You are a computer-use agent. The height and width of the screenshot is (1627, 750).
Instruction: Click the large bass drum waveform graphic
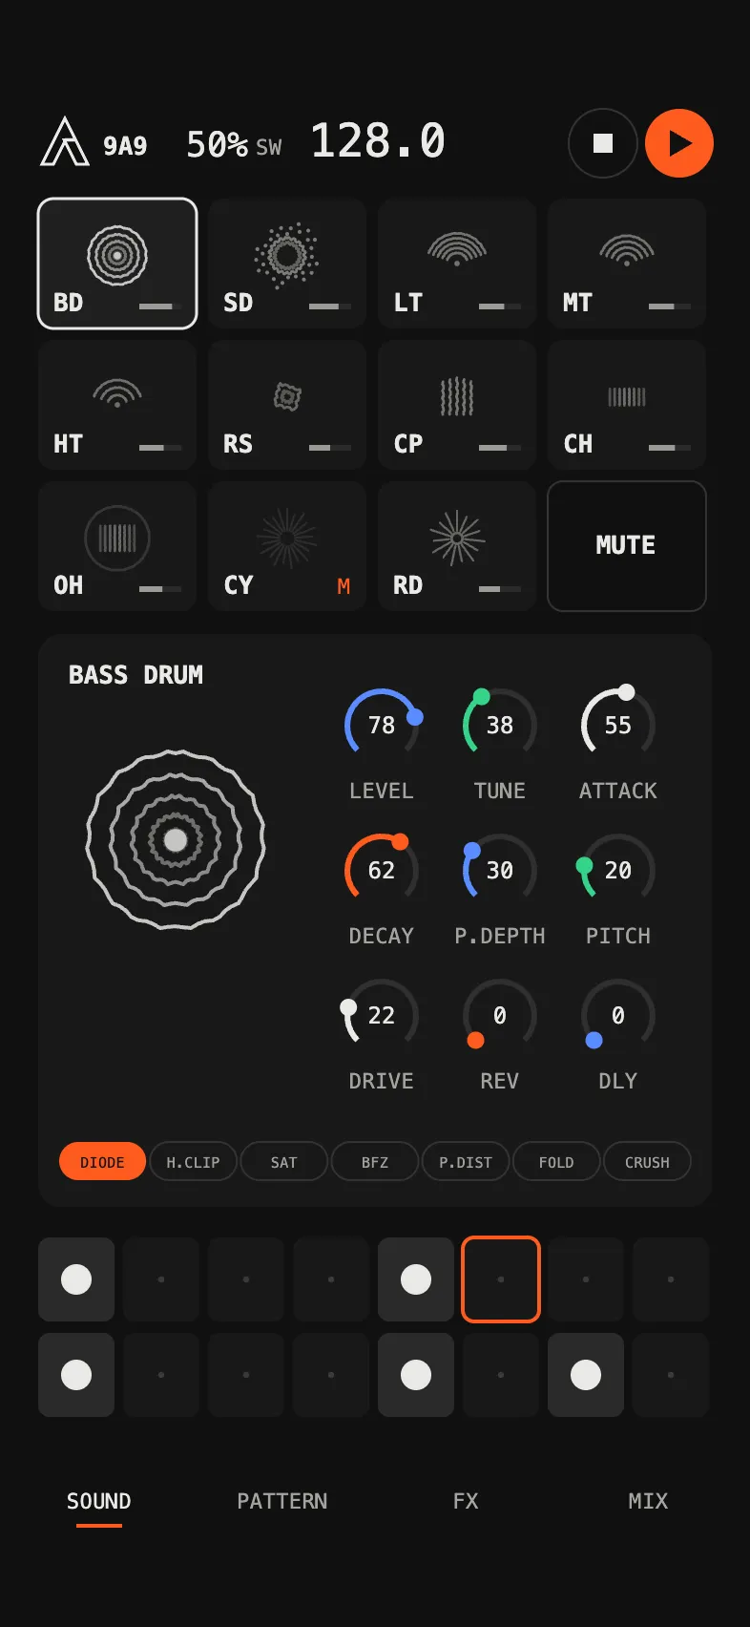pos(176,839)
